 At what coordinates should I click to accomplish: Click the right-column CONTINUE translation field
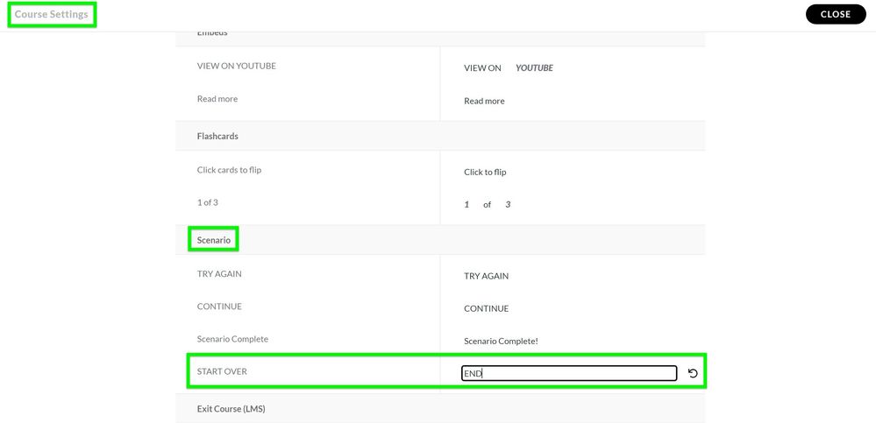click(x=486, y=309)
